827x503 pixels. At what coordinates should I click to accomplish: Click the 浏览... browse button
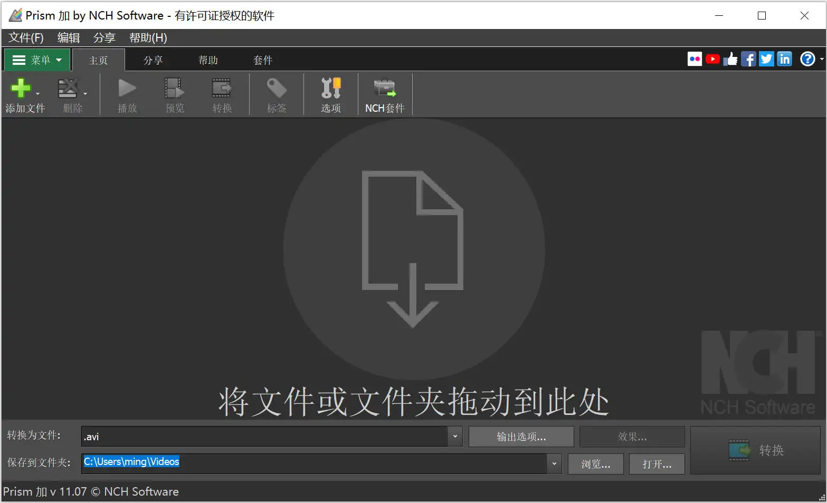(x=595, y=464)
